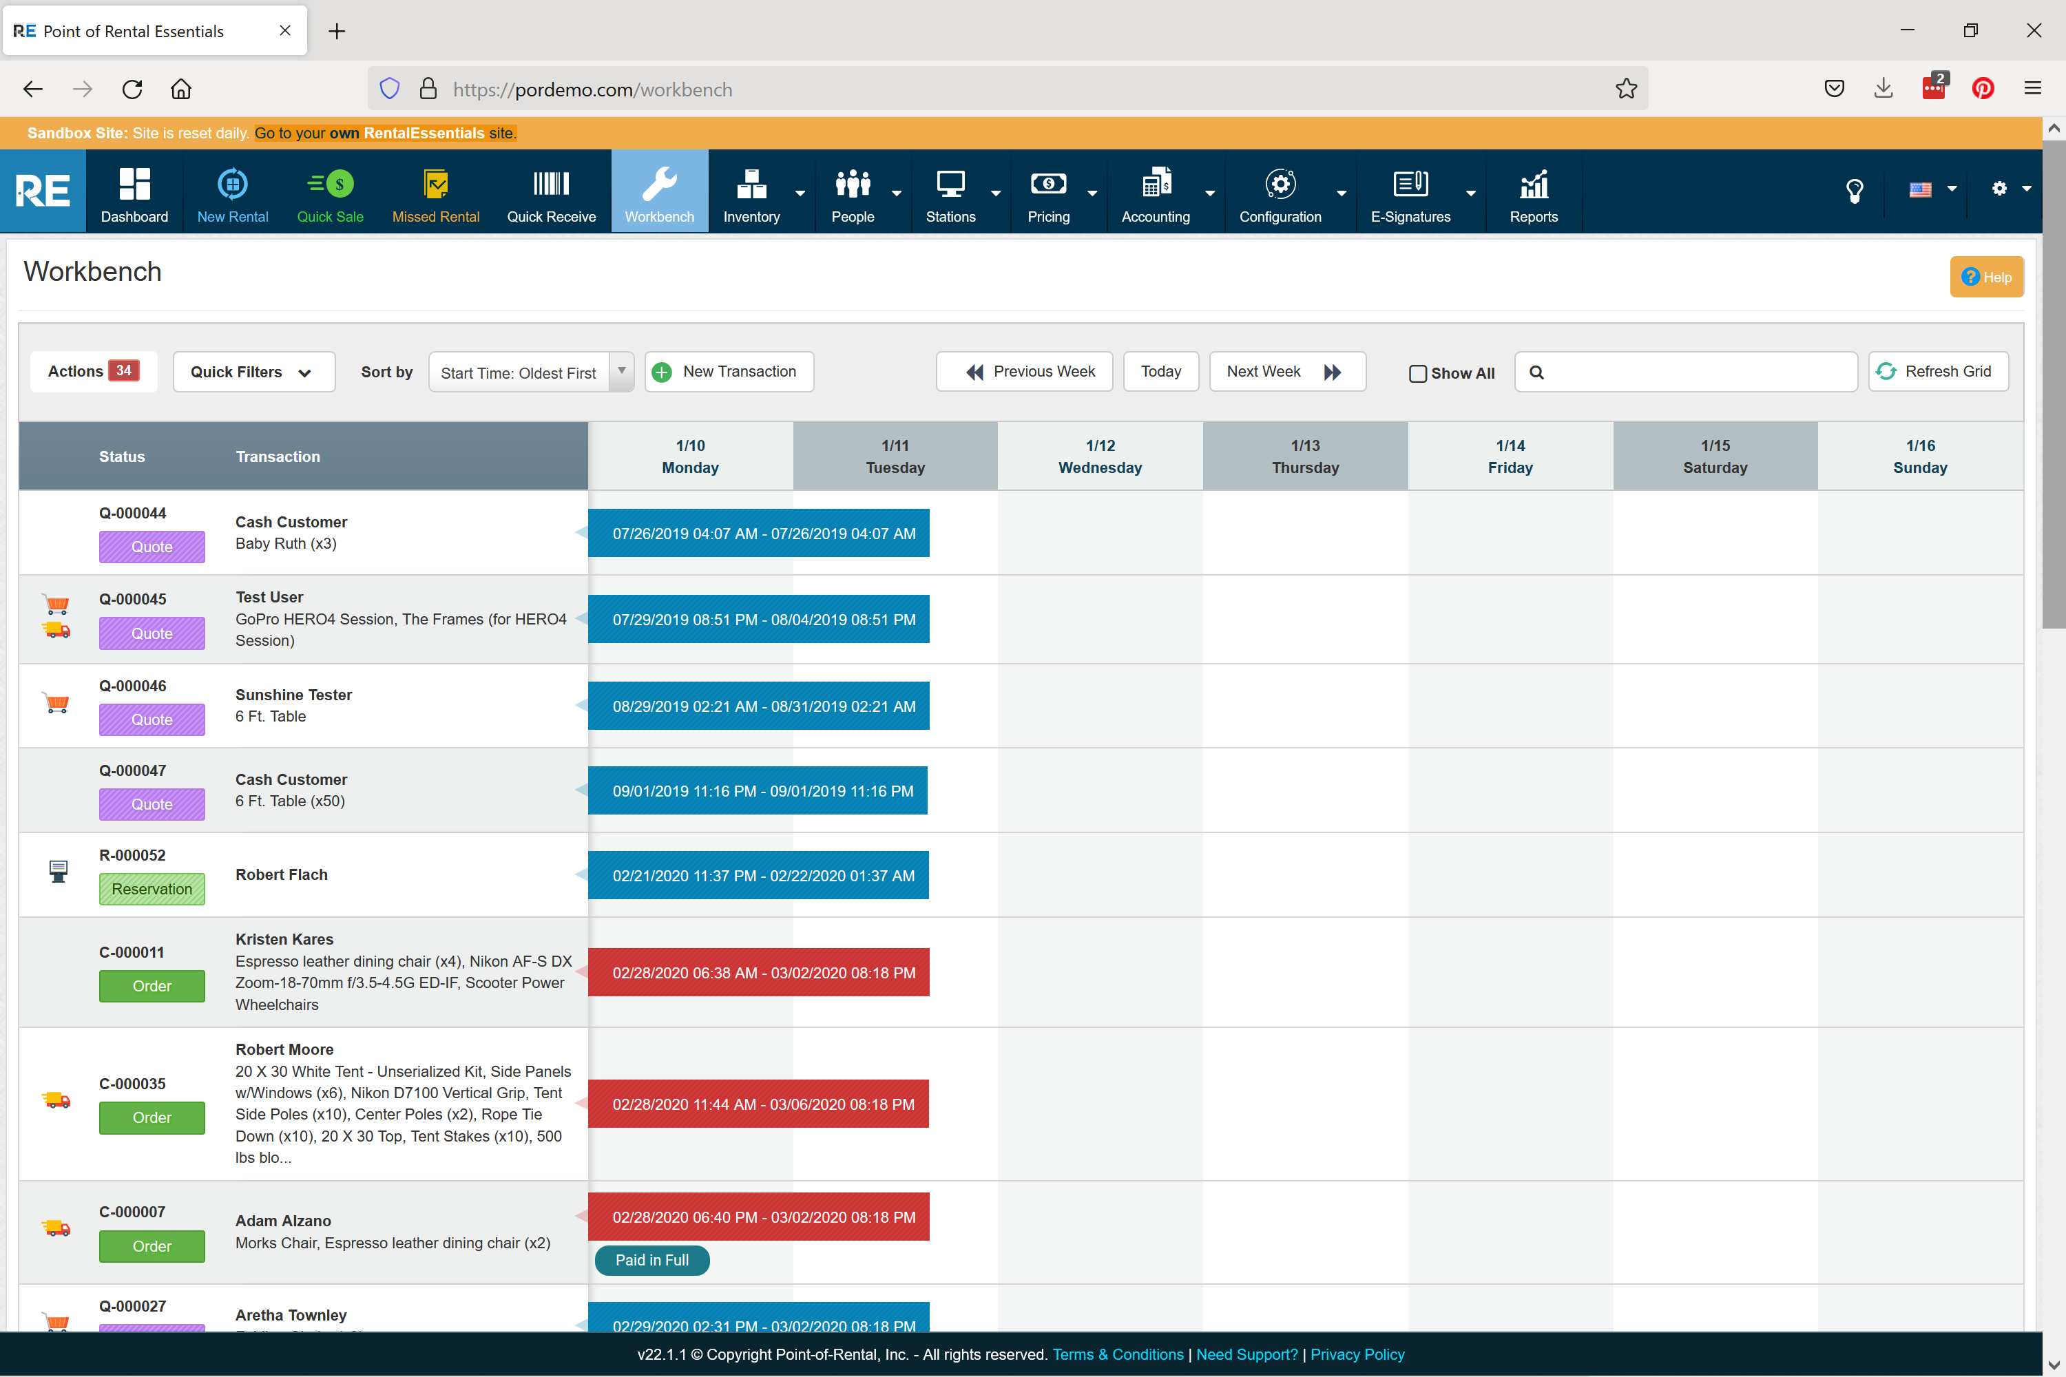Enable the Show All checkbox
This screenshot has width=2066, height=1377.
1417,373
